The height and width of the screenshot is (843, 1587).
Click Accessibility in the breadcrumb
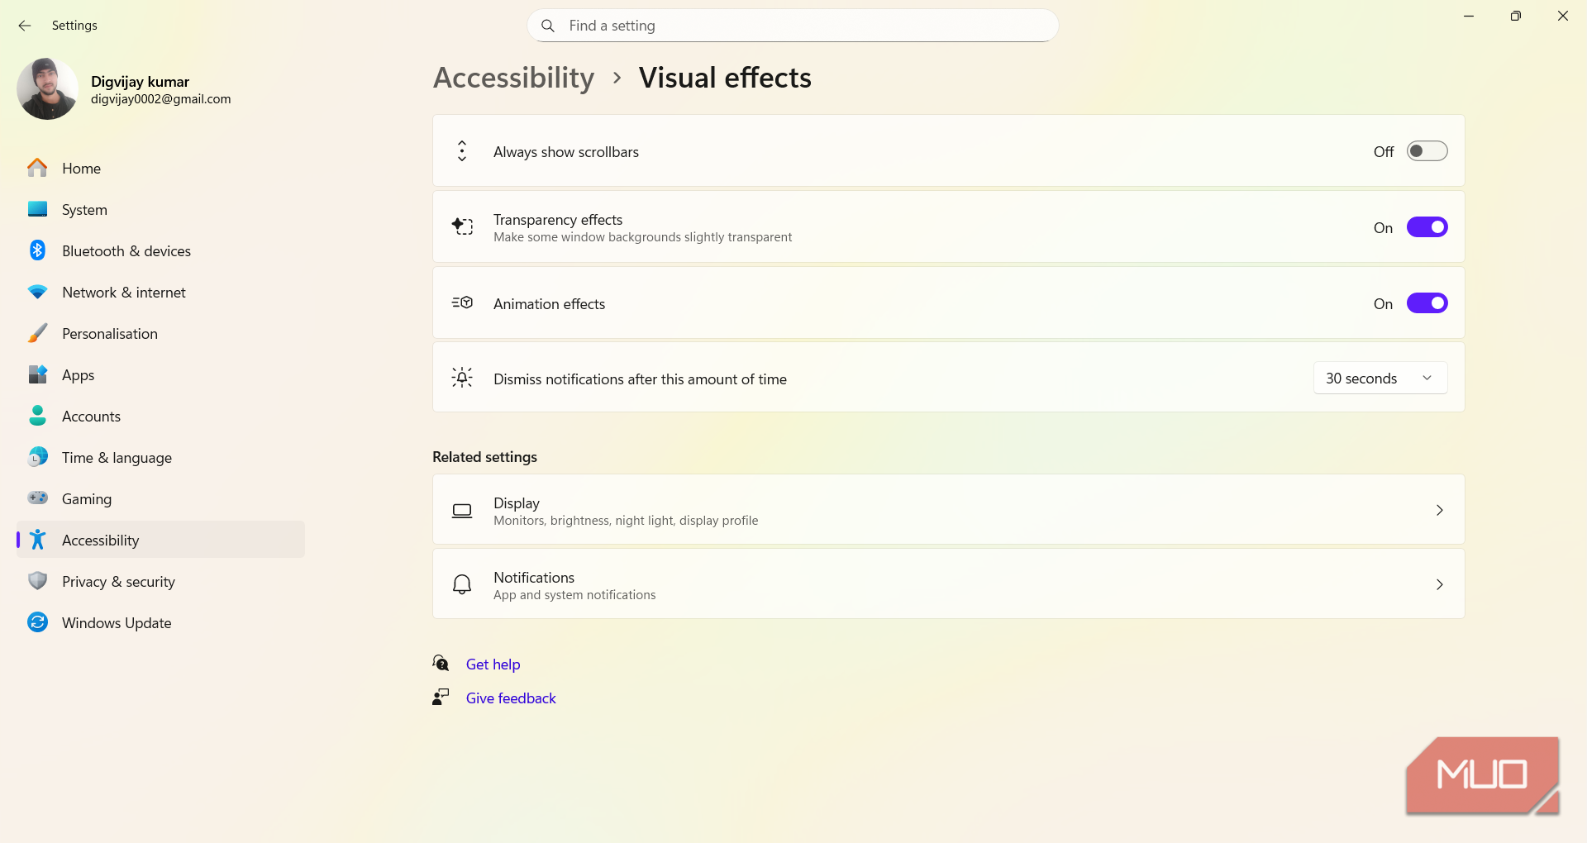513,78
